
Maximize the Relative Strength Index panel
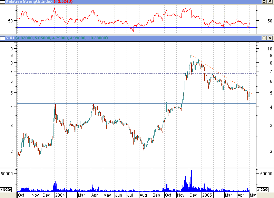click(x=264, y=1)
